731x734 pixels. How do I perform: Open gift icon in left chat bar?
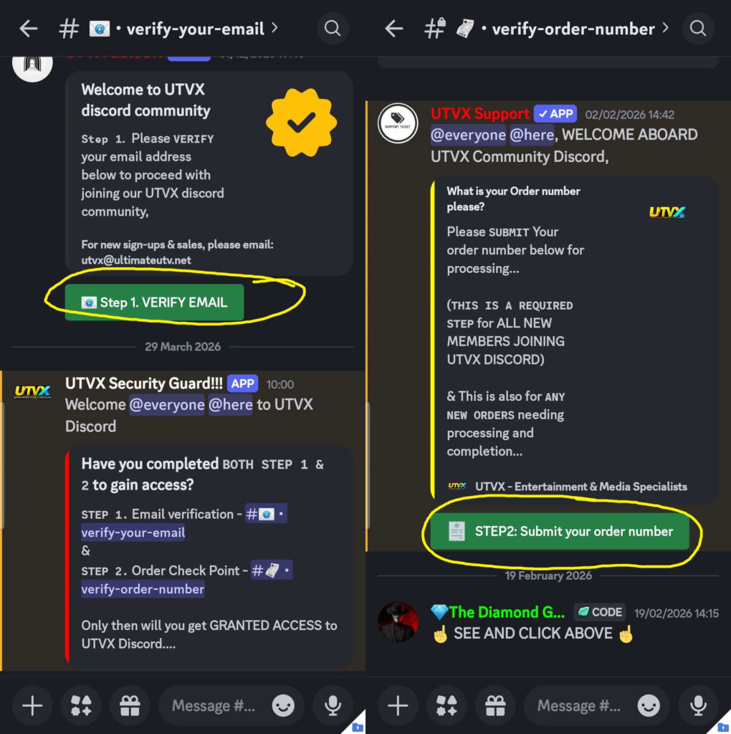click(x=130, y=705)
